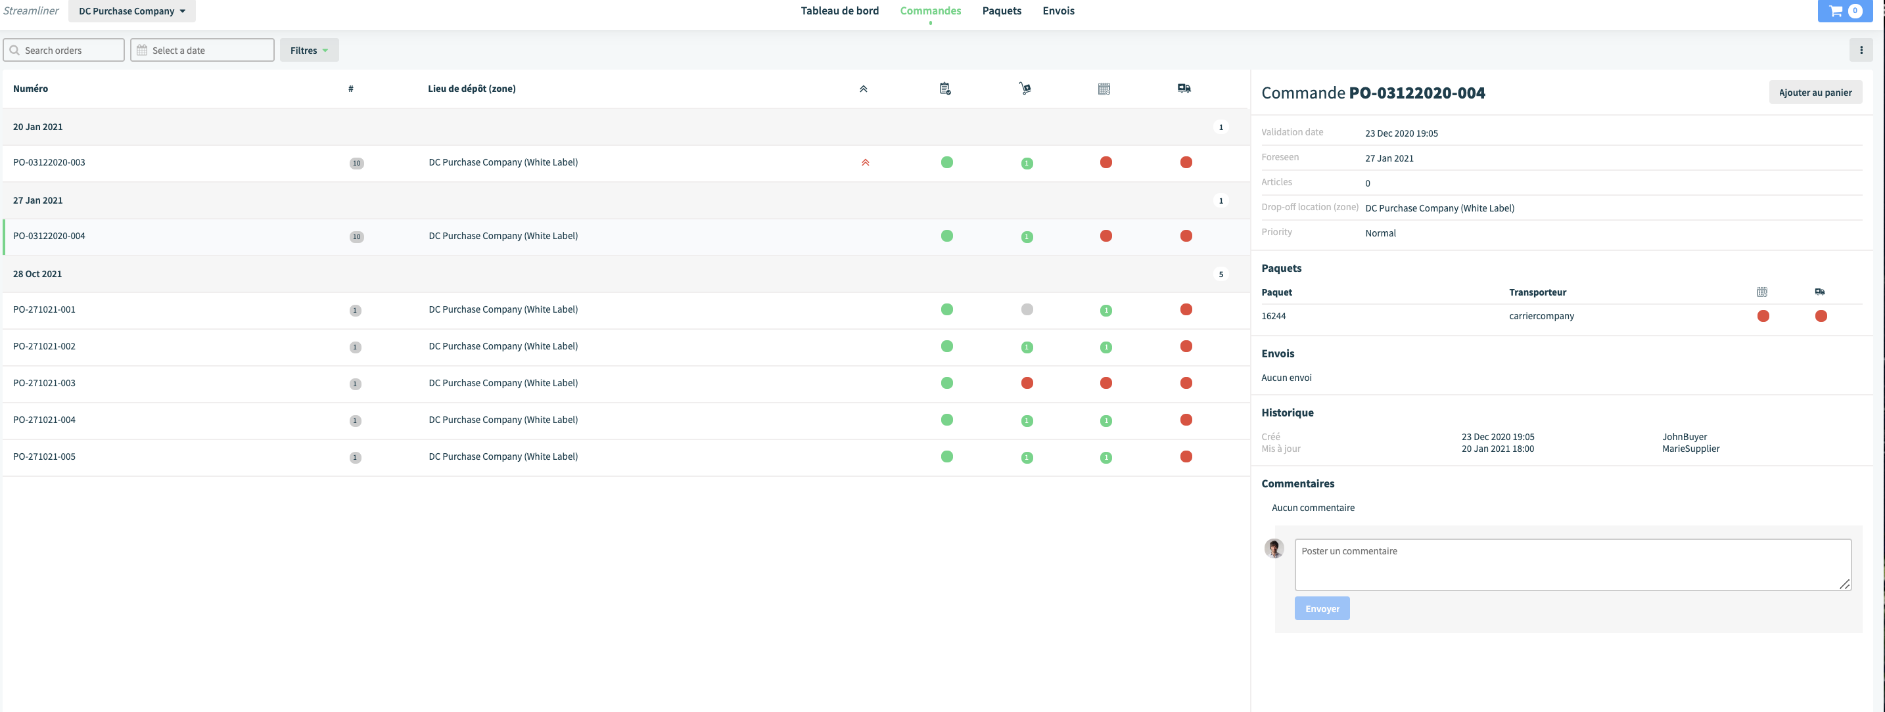Image resolution: width=1885 pixels, height=712 pixels.
Task: Switch to the Tableau de bord tab
Action: coord(839,11)
